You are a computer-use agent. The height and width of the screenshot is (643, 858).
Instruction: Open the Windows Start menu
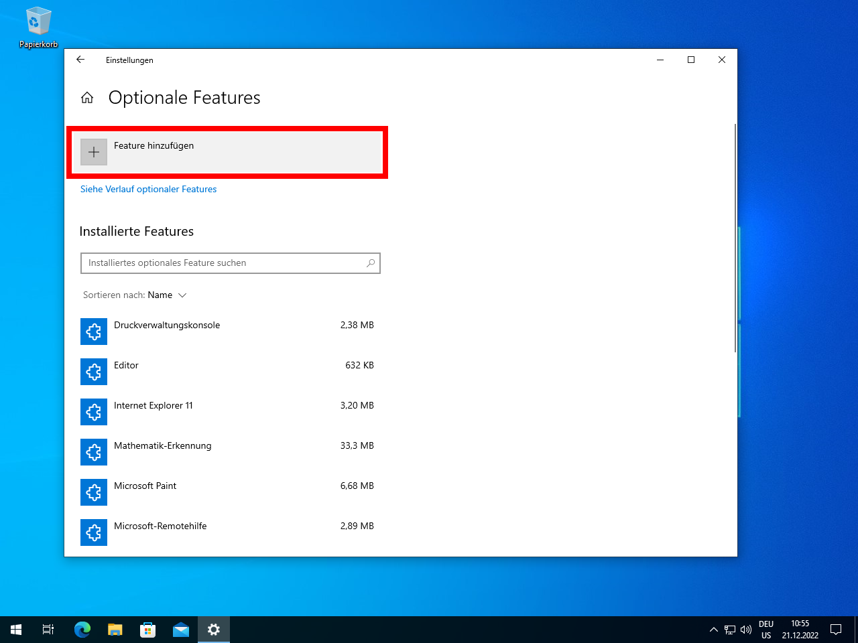click(x=16, y=630)
